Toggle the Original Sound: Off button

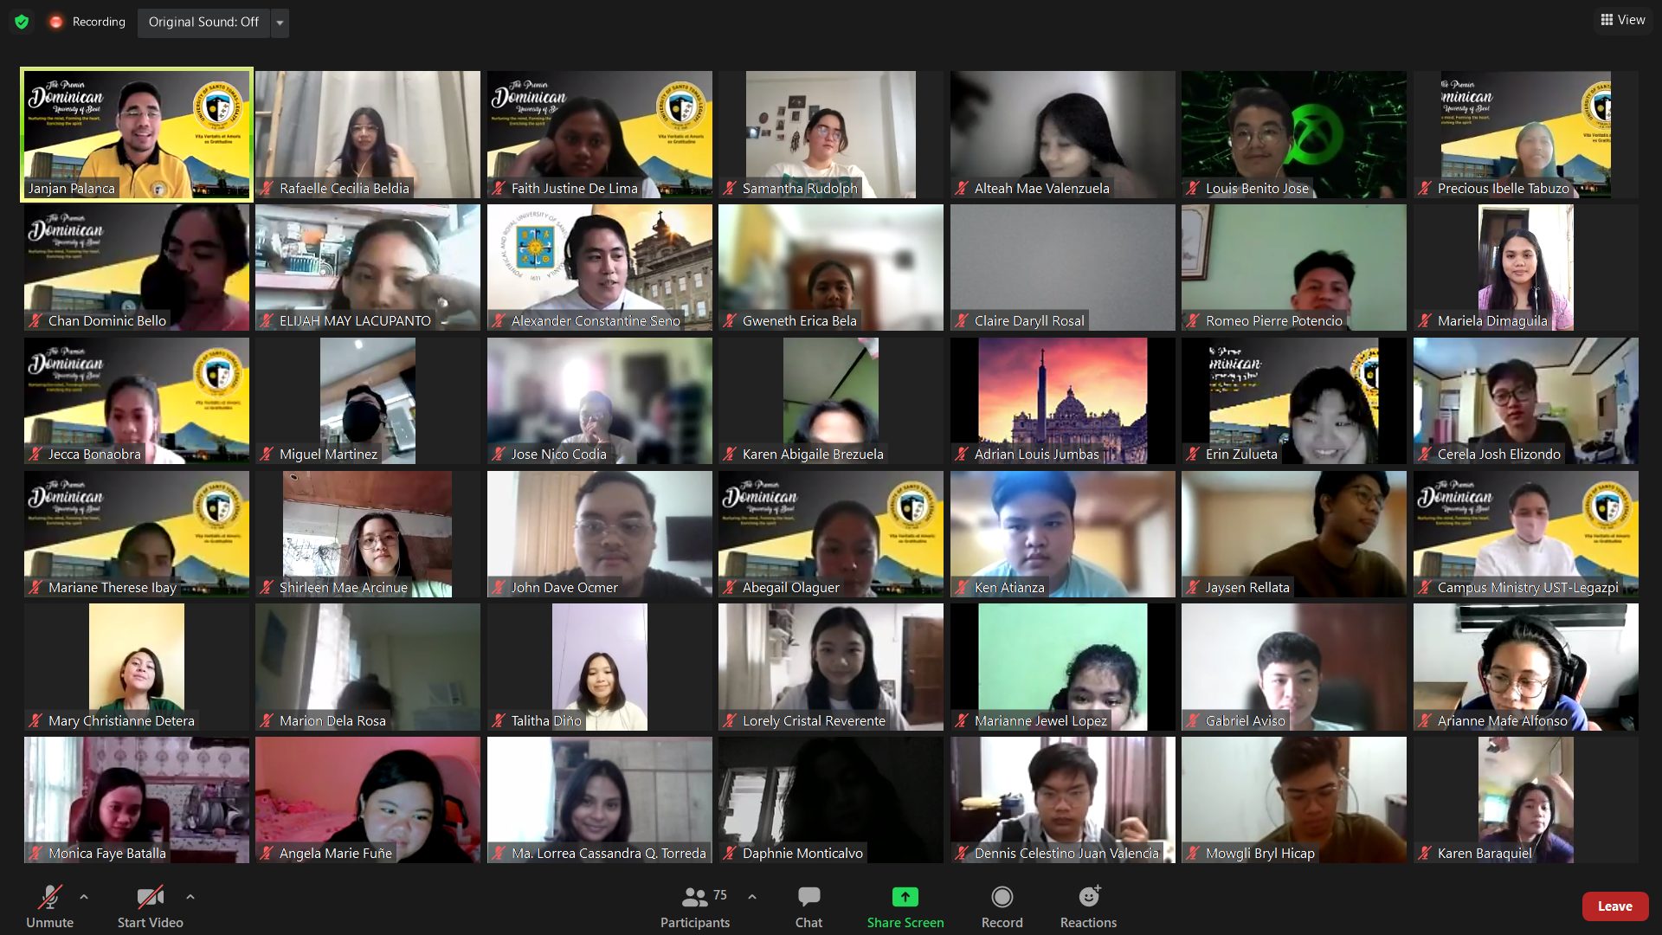(203, 22)
